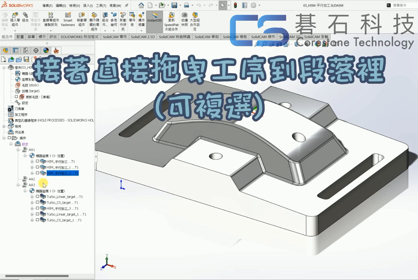This screenshot has height=280, width=418.
Task: Open the 工具(T) menu
Action: click(100, 6)
